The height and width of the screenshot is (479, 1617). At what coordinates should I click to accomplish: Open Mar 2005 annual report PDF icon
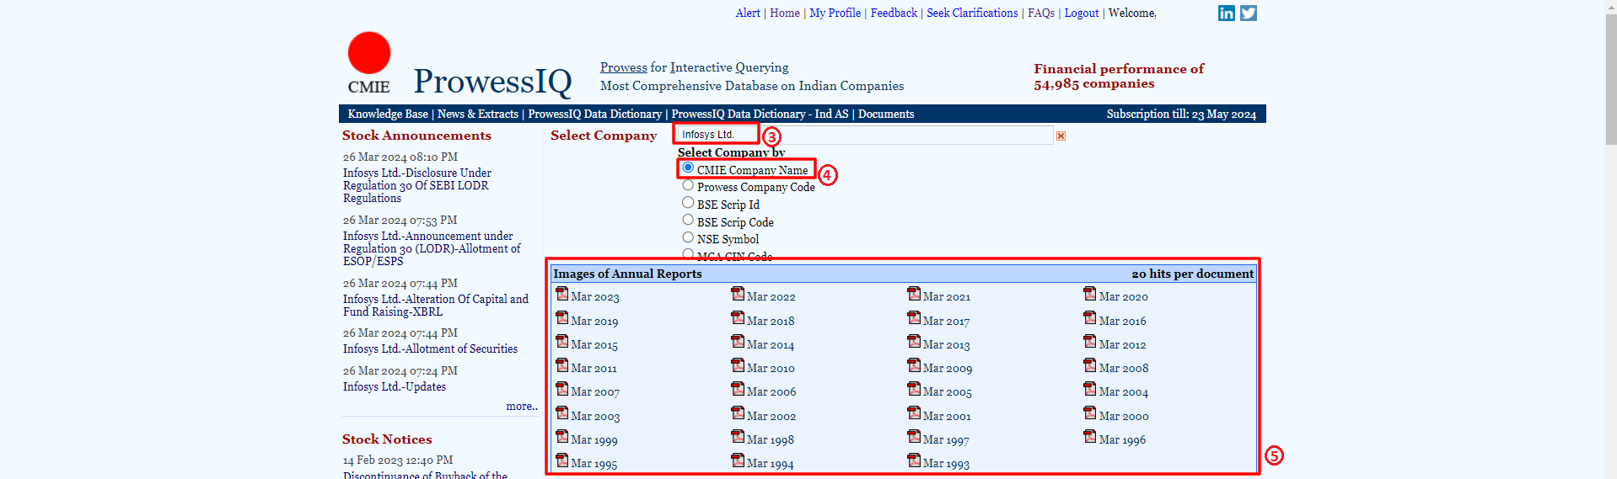914,389
